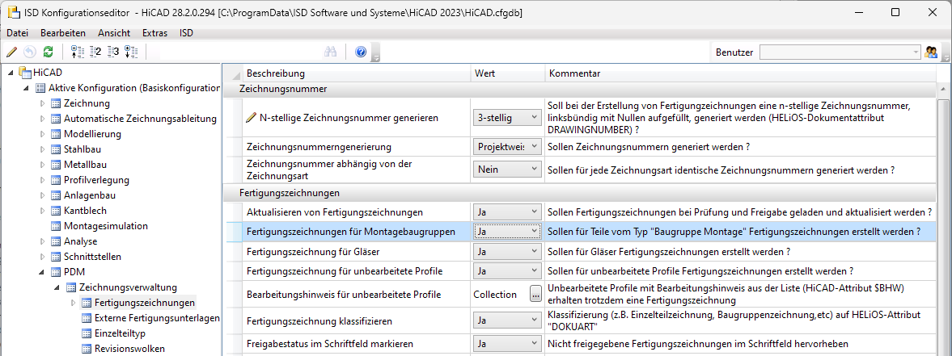Collapse the PDM tree node
The height and width of the screenshot is (356, 952).
43,272
